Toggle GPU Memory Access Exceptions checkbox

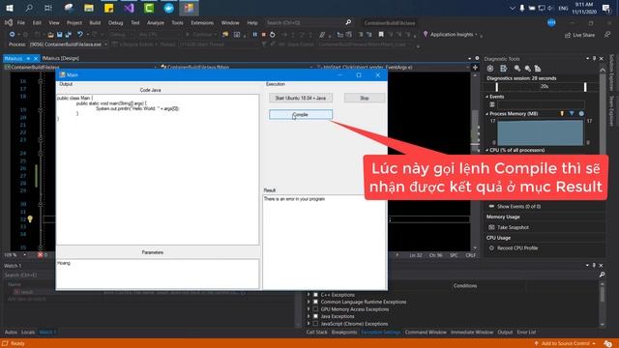click(315, 309)
